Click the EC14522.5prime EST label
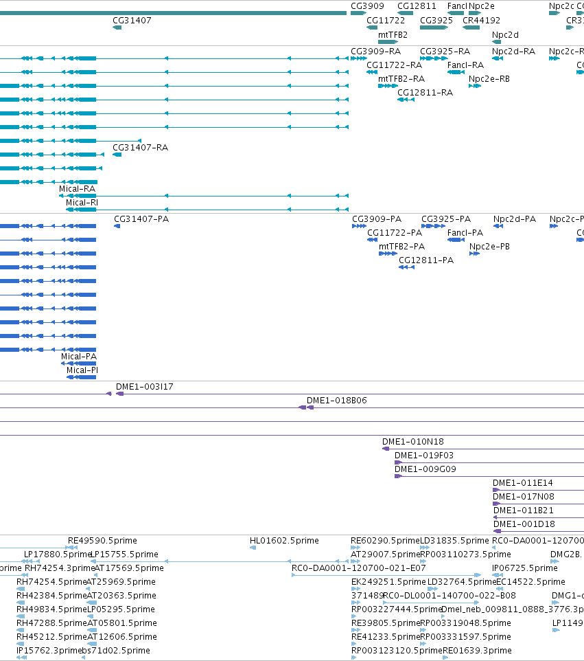 (530, 582)
